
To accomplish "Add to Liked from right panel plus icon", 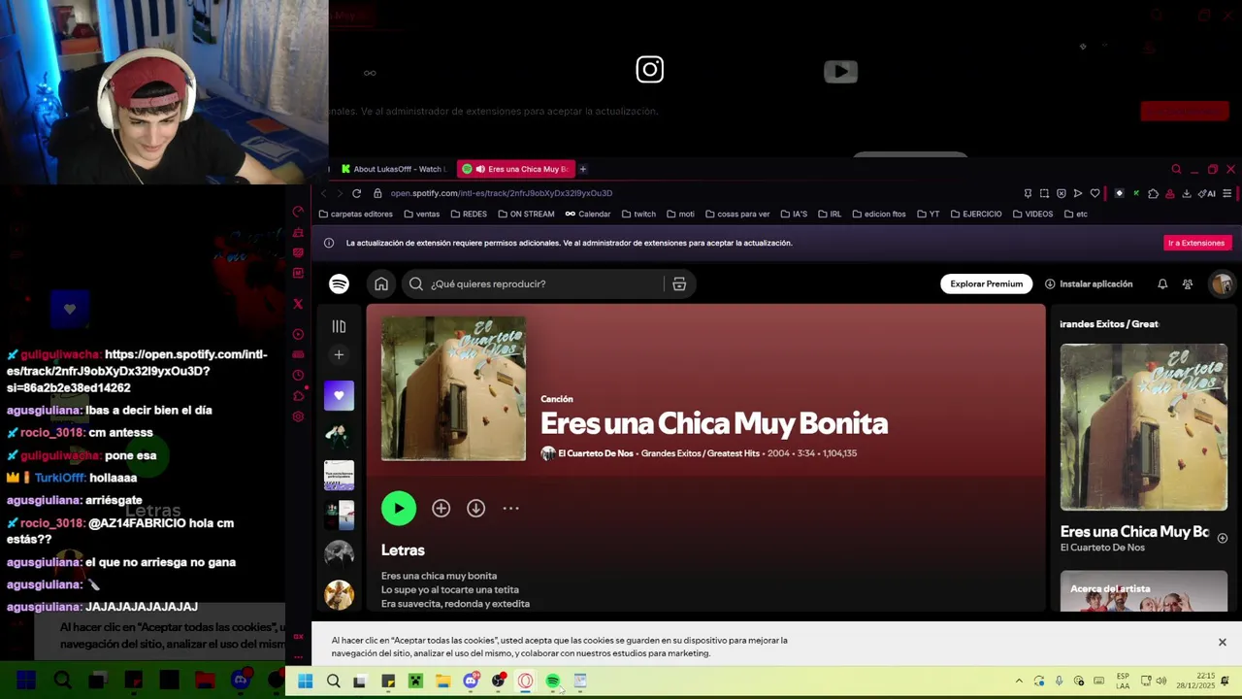I will tap(1223, 538).
